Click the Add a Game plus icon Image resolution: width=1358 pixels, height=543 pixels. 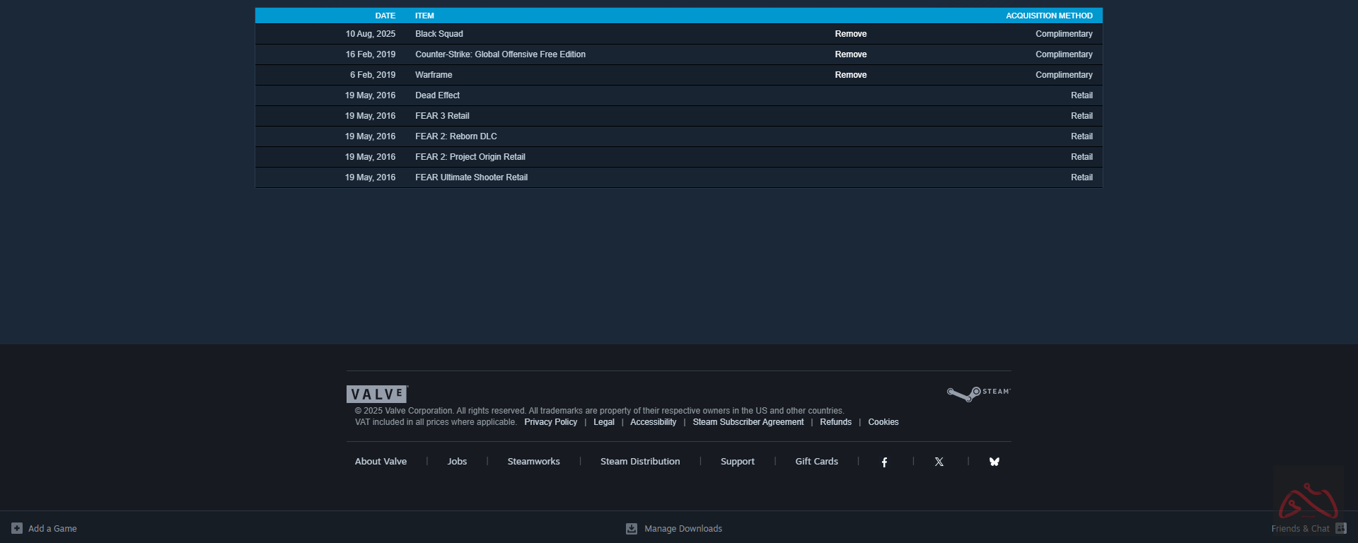pyautogui.click(x=17, y=528)
